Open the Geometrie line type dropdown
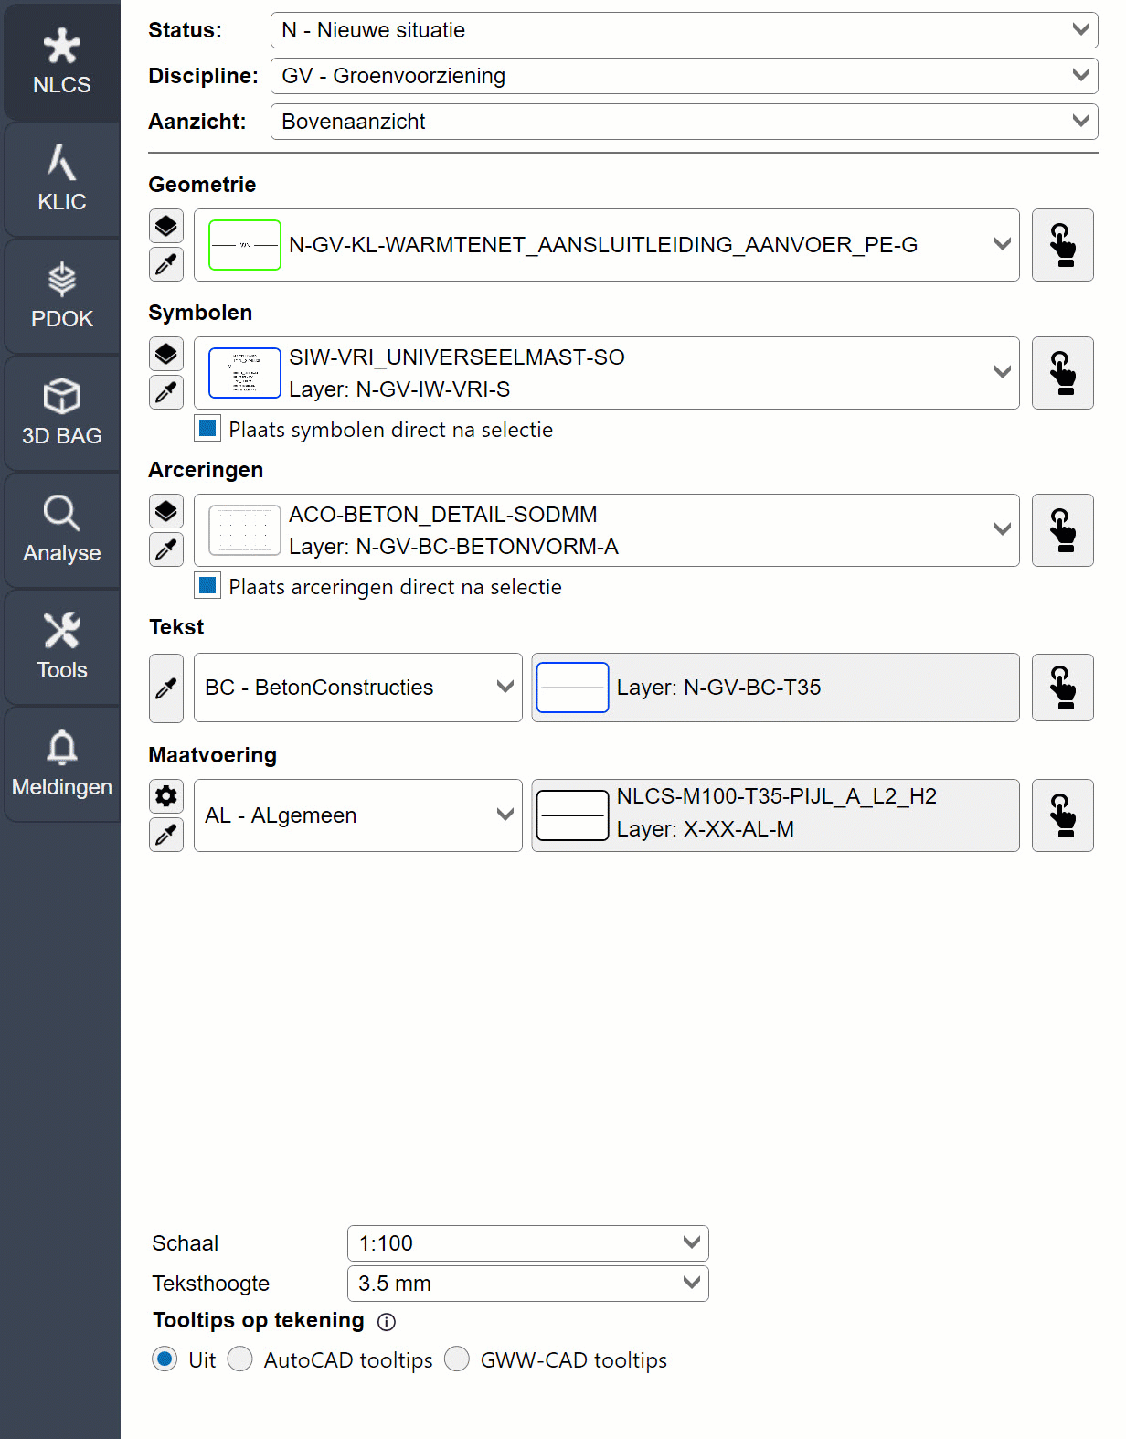The height and width of the screenshot is (1439, 1126). point(607,245)
